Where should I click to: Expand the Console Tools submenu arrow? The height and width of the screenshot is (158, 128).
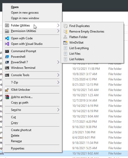[58, 75]
